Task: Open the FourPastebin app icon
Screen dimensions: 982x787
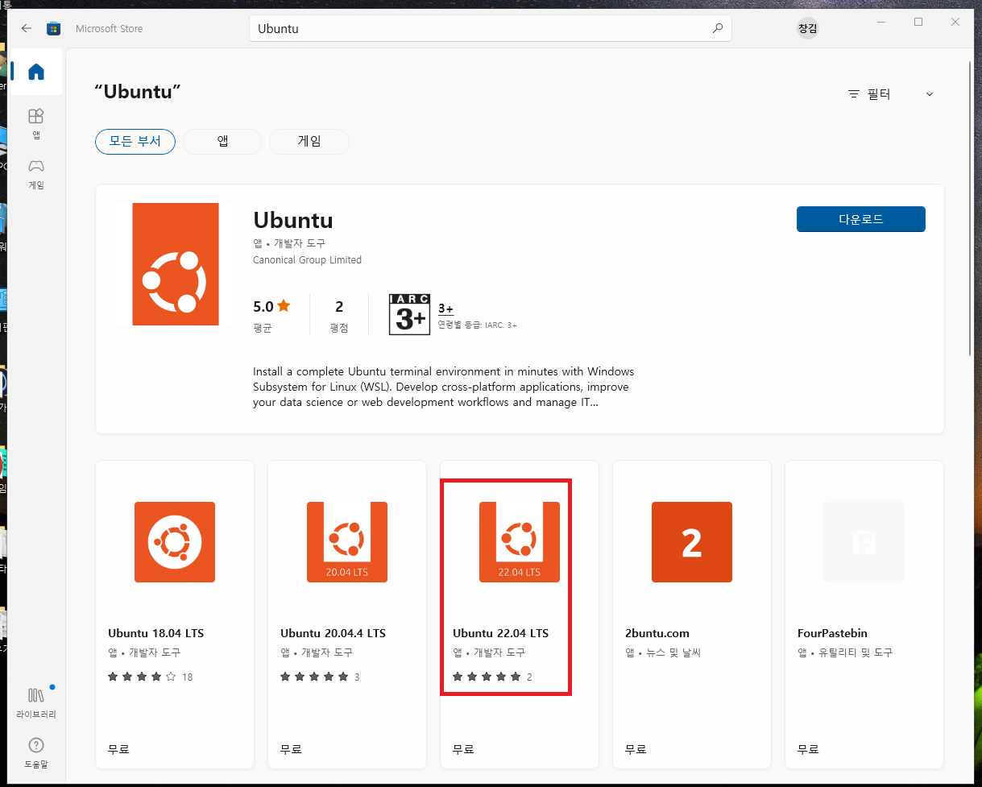Action: coord(864,542)
